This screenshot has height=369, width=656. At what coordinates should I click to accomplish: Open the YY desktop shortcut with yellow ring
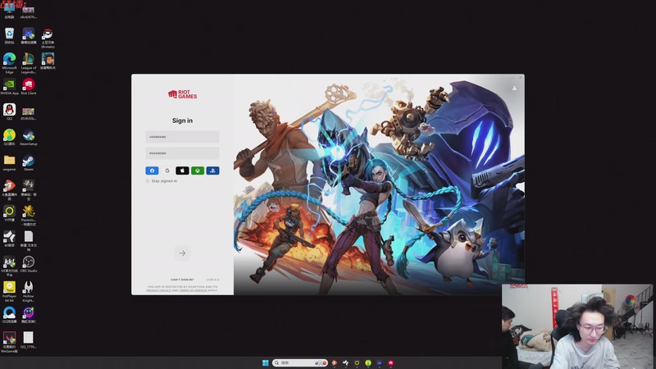pos(9,213)
